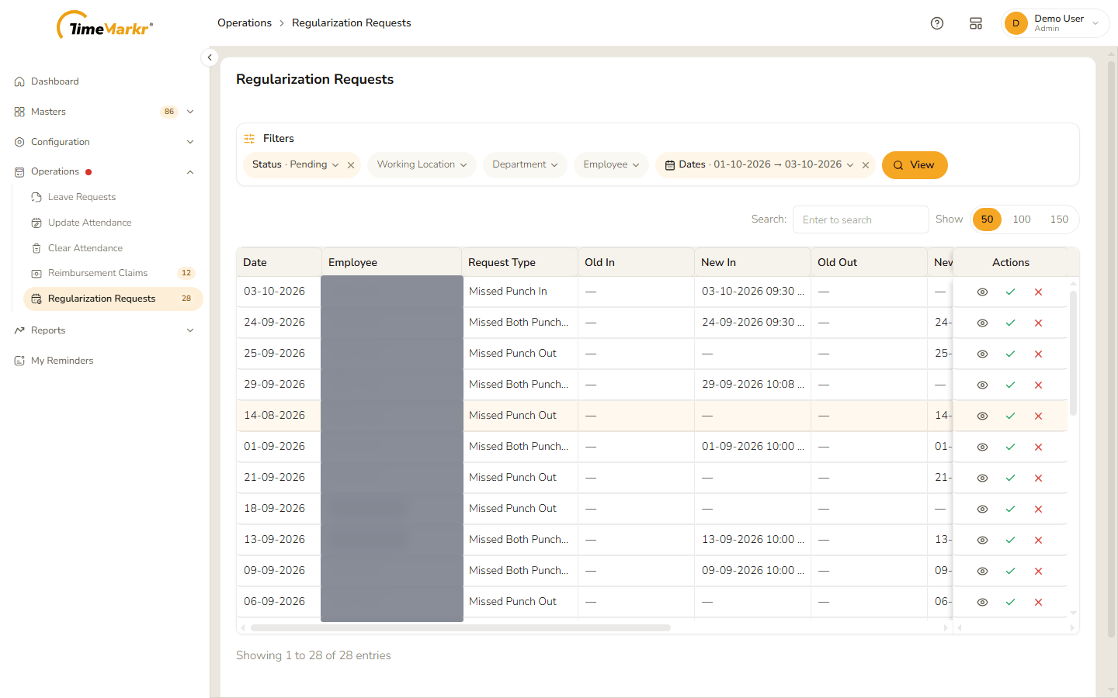Collapse the sidebar with arrow button

[210, 57]
